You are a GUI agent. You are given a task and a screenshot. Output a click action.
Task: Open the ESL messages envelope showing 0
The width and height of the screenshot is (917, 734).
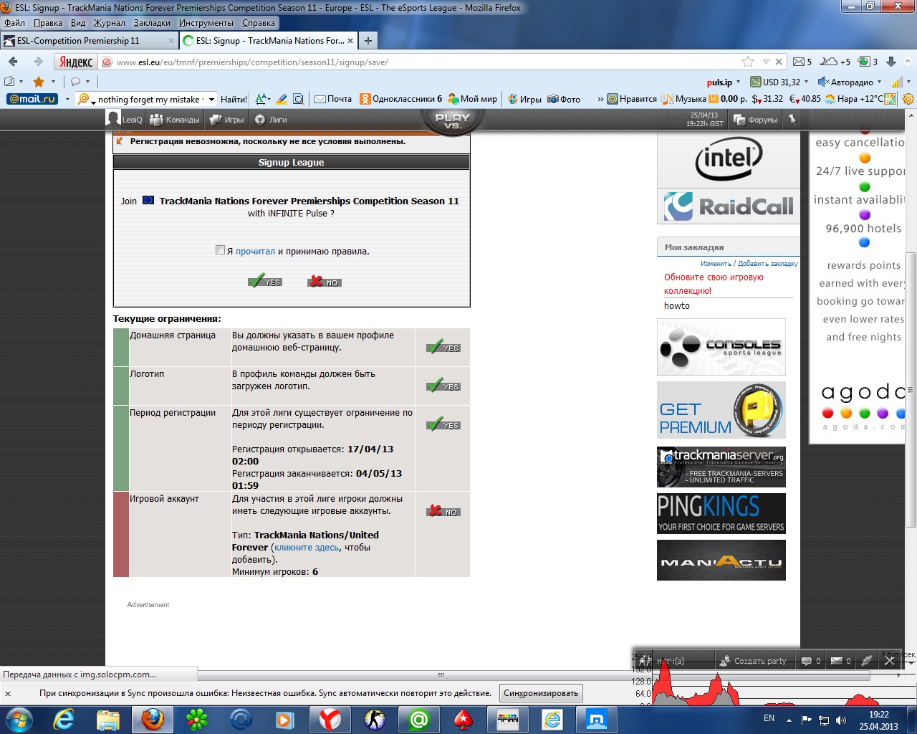(x=840, y=661)
